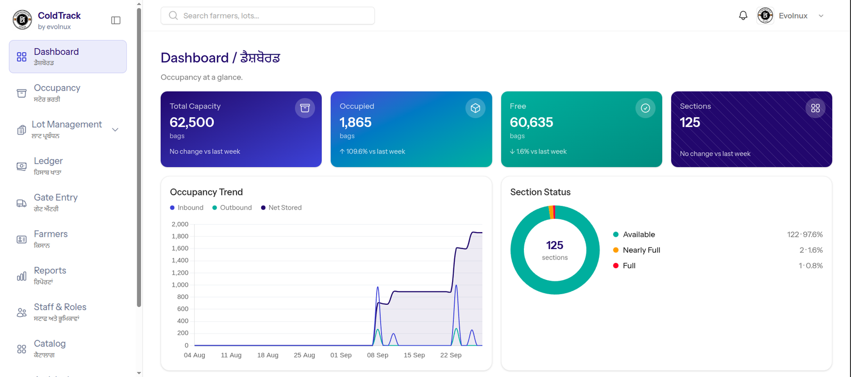Click the "22 Sep" axis label

click(x=451, y=355)
